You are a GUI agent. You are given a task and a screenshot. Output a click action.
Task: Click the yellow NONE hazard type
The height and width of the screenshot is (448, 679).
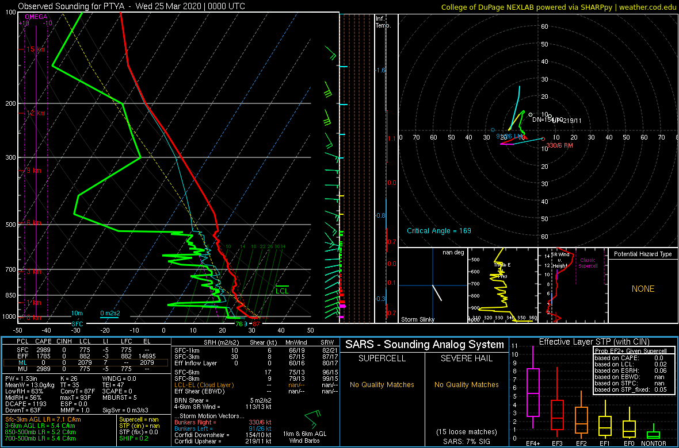(643, 289)
